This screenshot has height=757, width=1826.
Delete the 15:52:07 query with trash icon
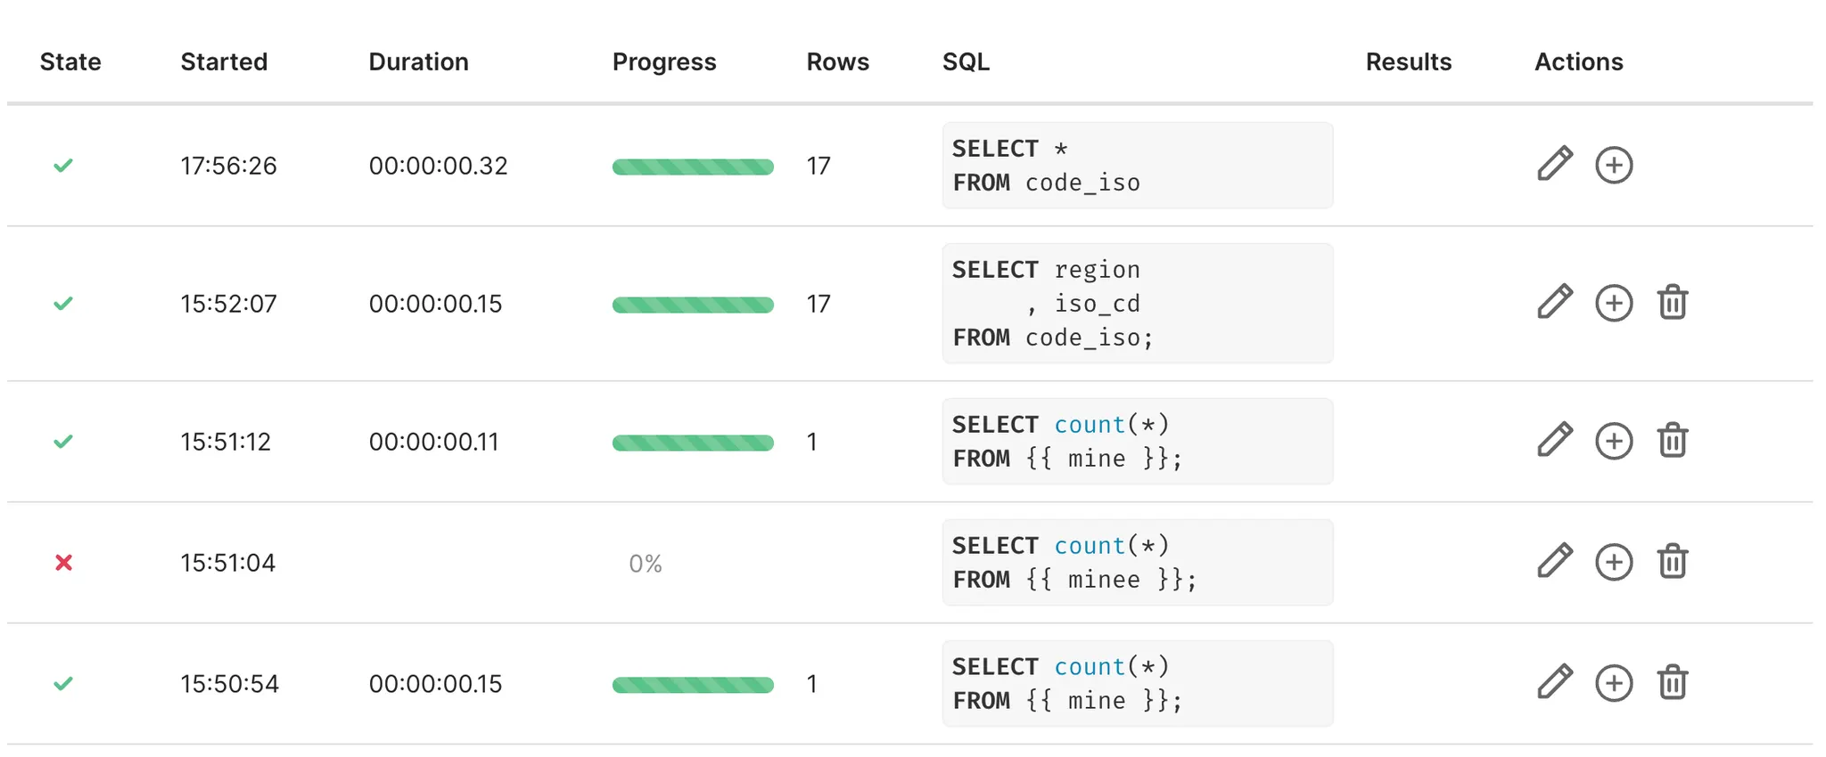1672,303
